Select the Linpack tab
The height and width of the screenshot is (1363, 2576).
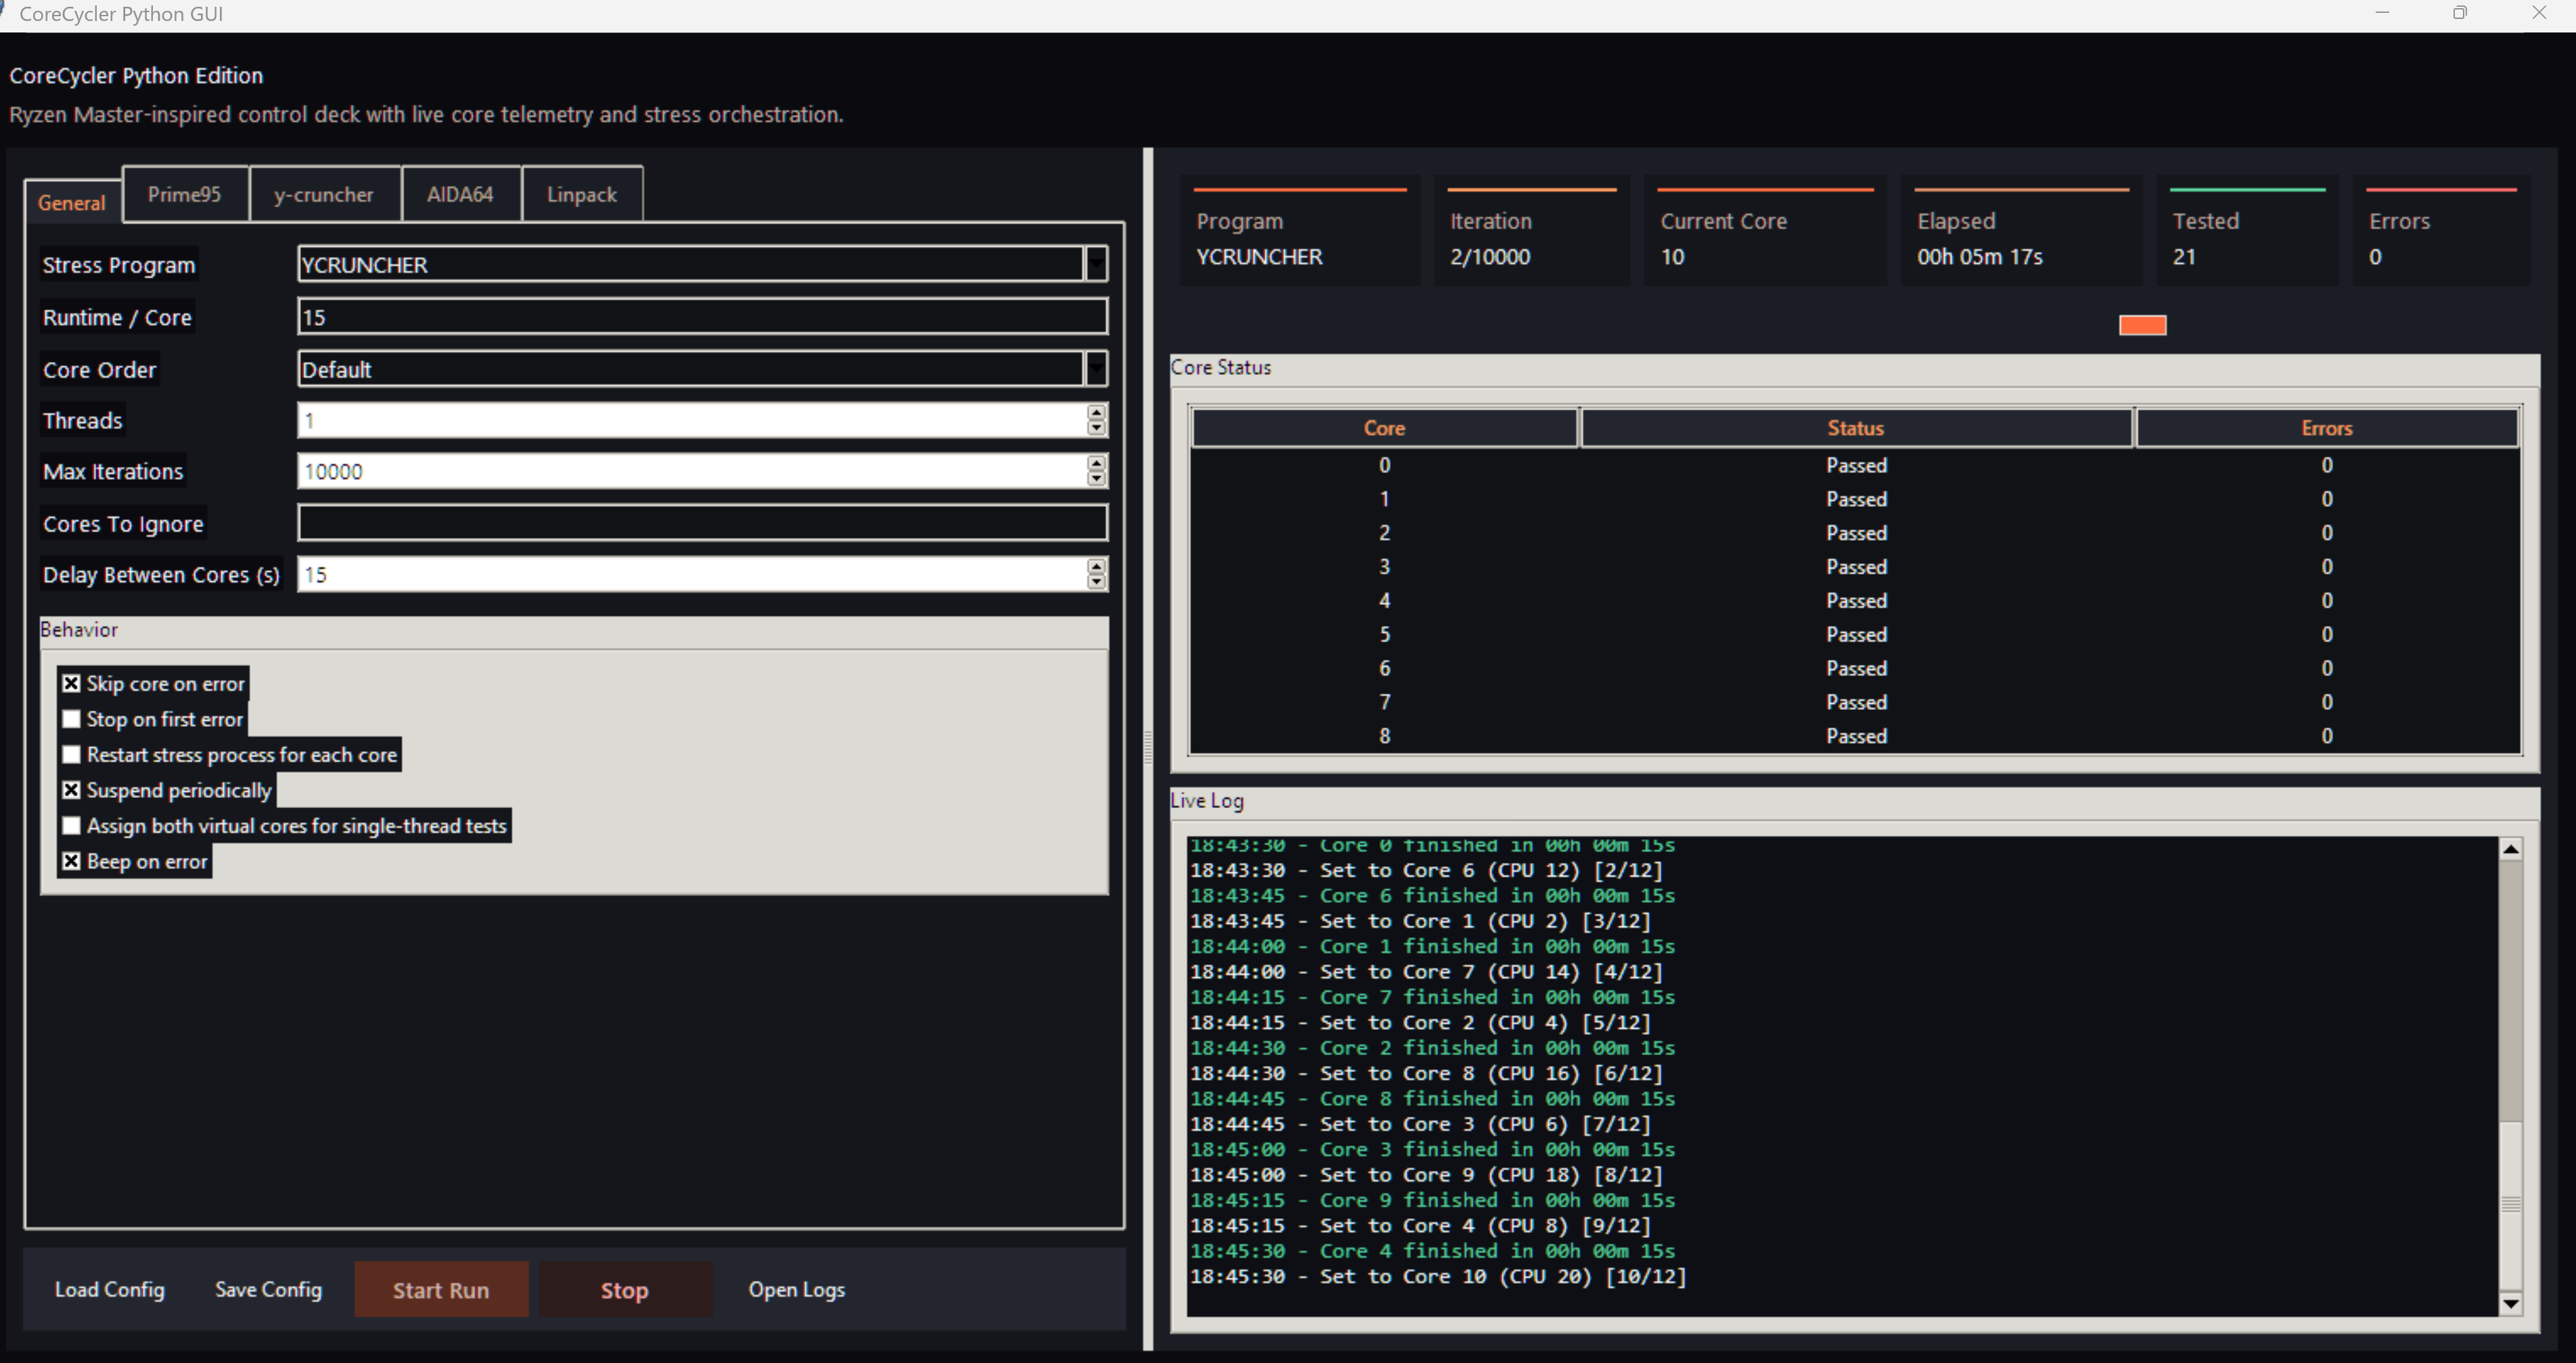coord(581,194)
